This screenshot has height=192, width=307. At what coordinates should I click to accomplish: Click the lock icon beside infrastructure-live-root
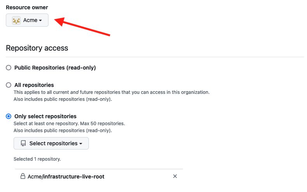pyautogui.click(x=23, y=176)
